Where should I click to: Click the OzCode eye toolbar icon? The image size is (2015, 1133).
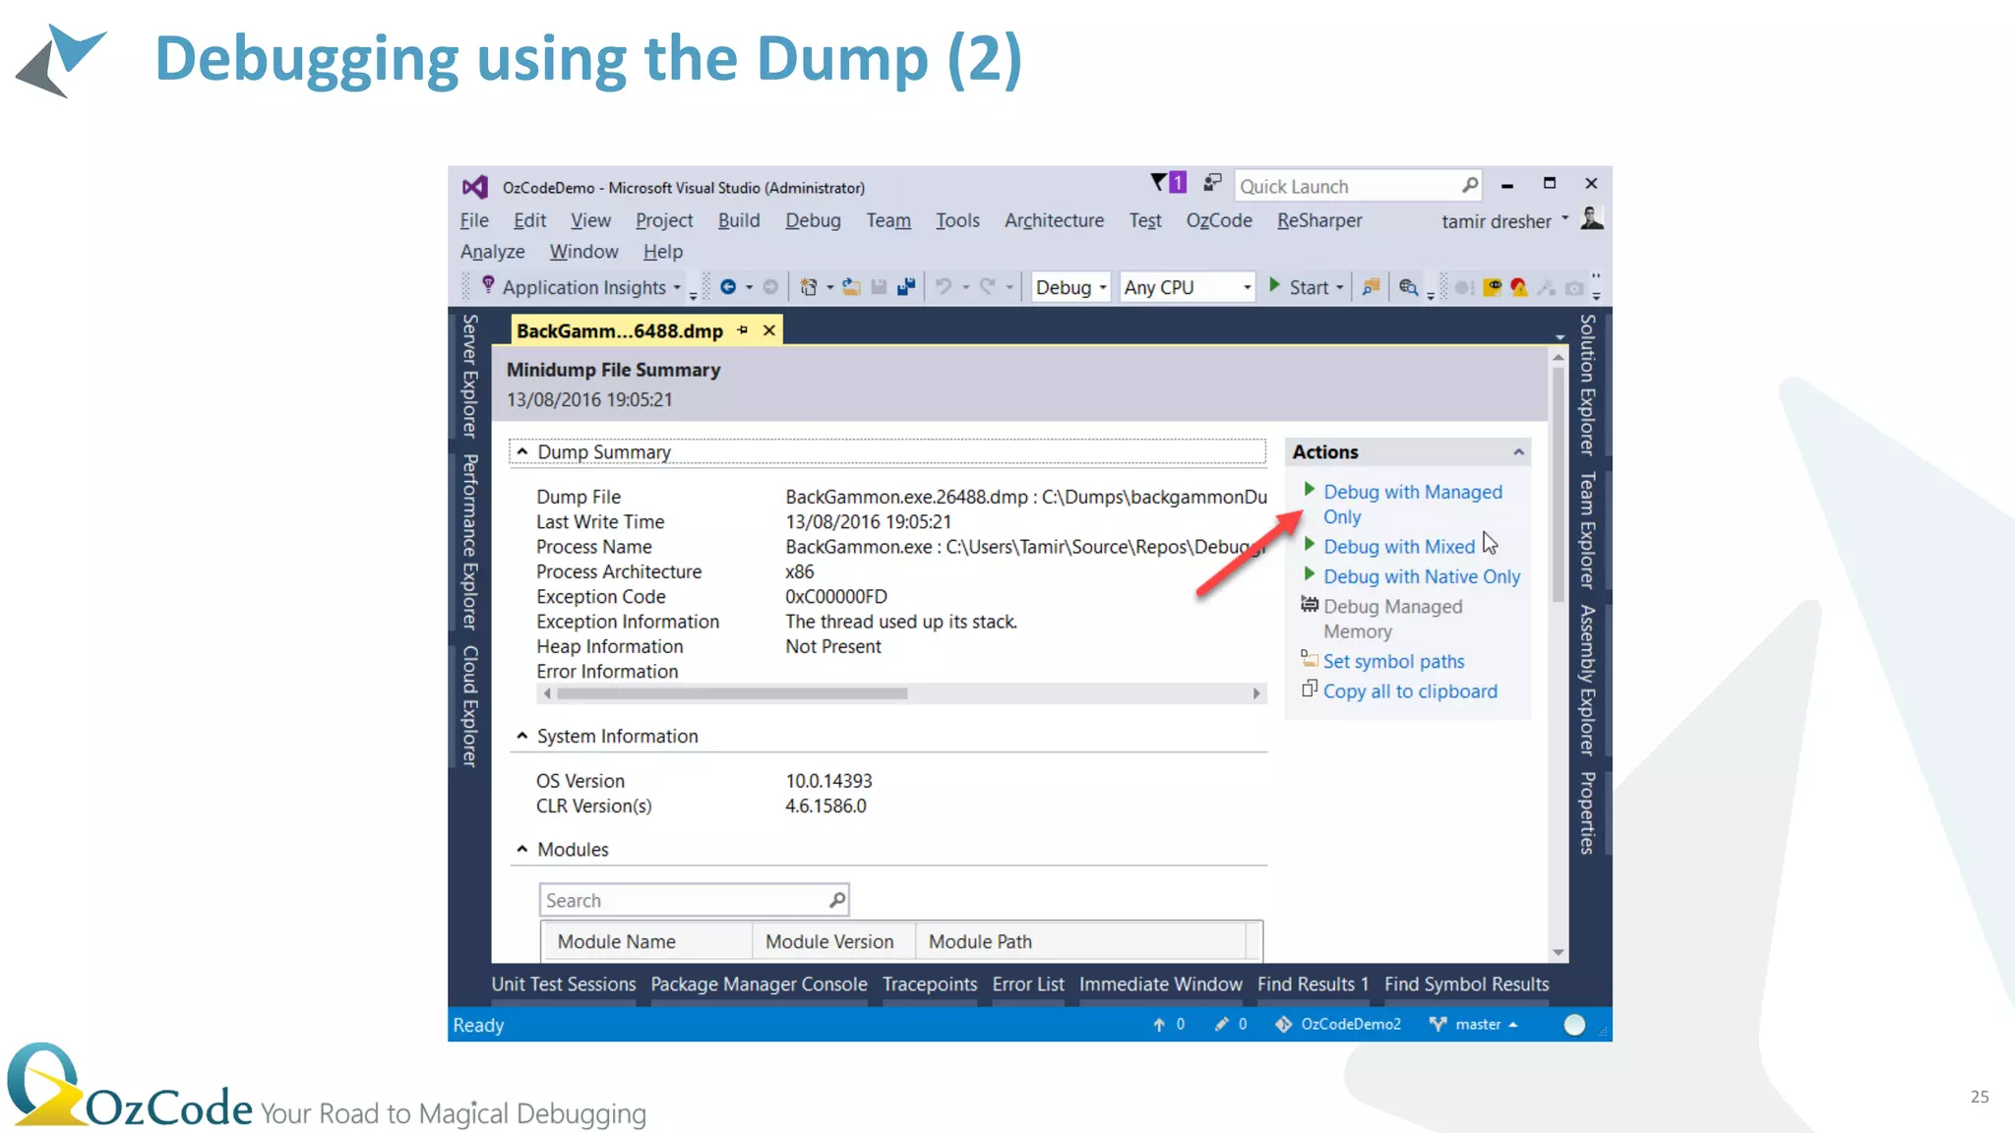1493,287
